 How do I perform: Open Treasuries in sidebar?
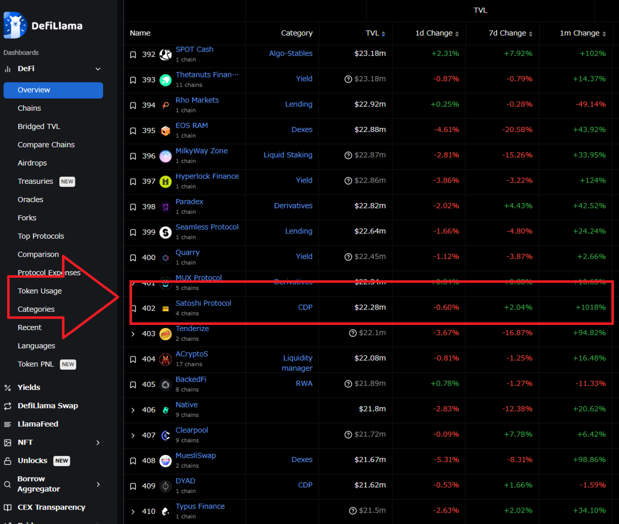[35, 182]
